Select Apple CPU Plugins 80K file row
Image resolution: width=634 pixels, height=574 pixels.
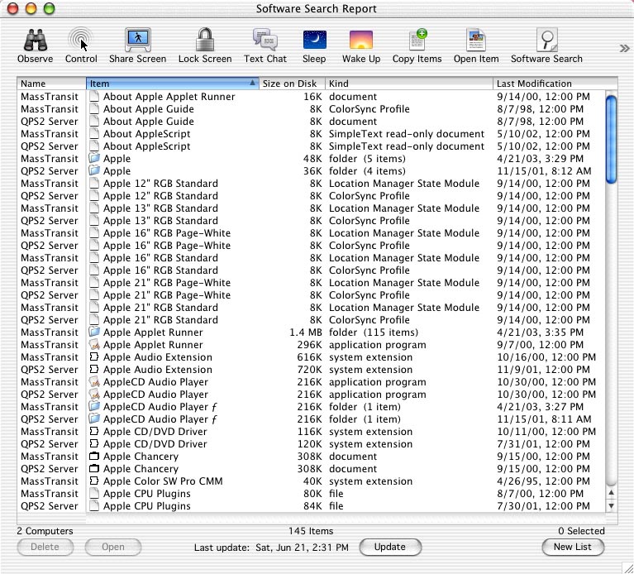(x=312, y=494)
